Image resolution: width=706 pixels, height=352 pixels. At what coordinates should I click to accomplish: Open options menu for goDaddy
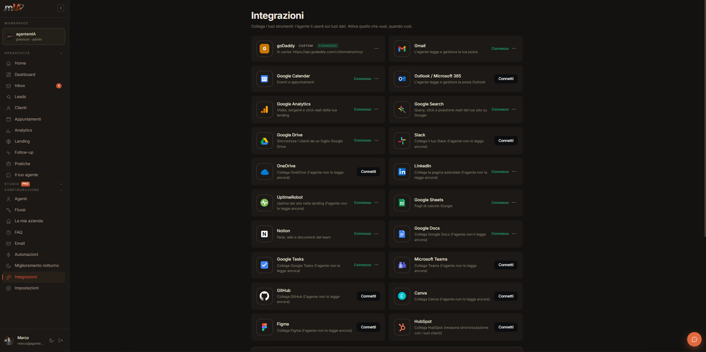(376, 49)
